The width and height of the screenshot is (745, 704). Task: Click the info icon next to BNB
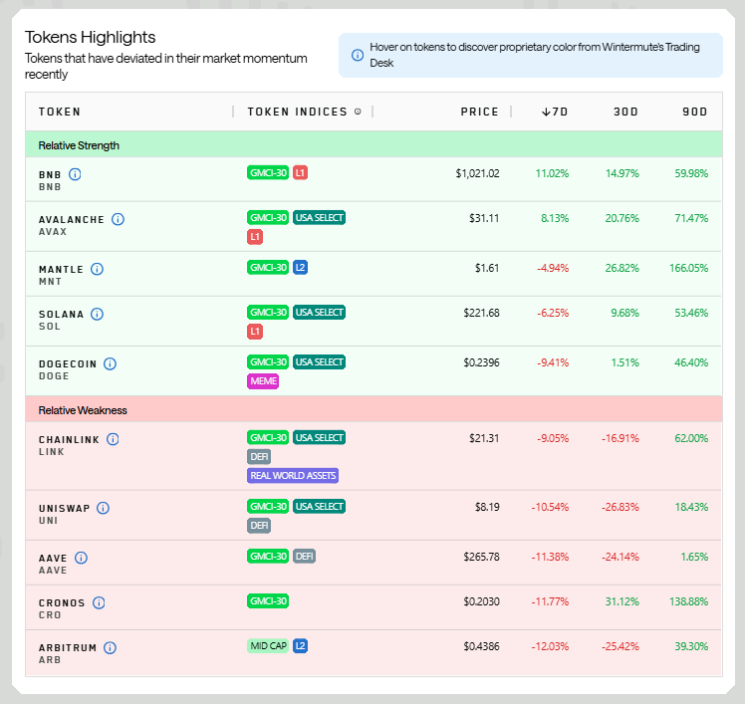tap(75, 174)
